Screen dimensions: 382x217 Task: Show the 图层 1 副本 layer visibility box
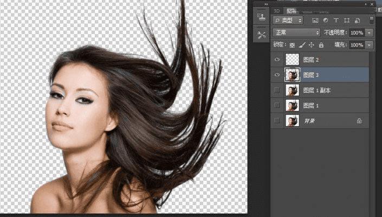[x=277, y=90]
